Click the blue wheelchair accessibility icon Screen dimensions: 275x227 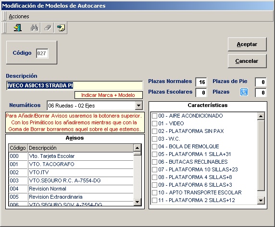[x=244, y=92]
